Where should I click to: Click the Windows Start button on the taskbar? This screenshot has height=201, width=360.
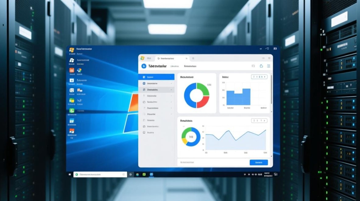point(70,174)
